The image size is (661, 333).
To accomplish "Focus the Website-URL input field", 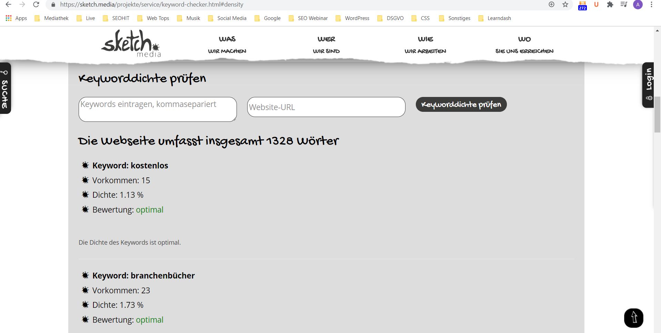I will point(326,107).
